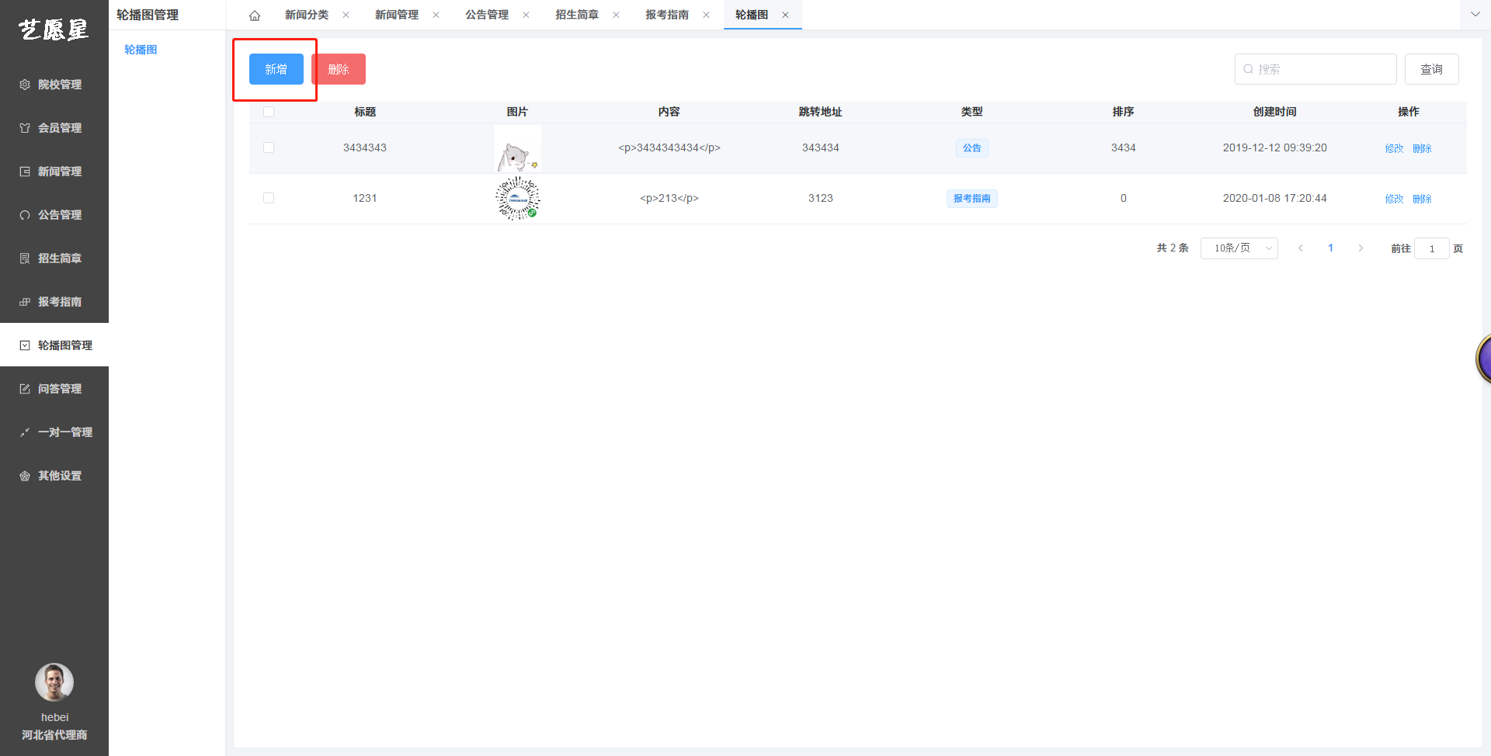Click the home icon tab
This screenshot has height=756, width=1491.
255,16
